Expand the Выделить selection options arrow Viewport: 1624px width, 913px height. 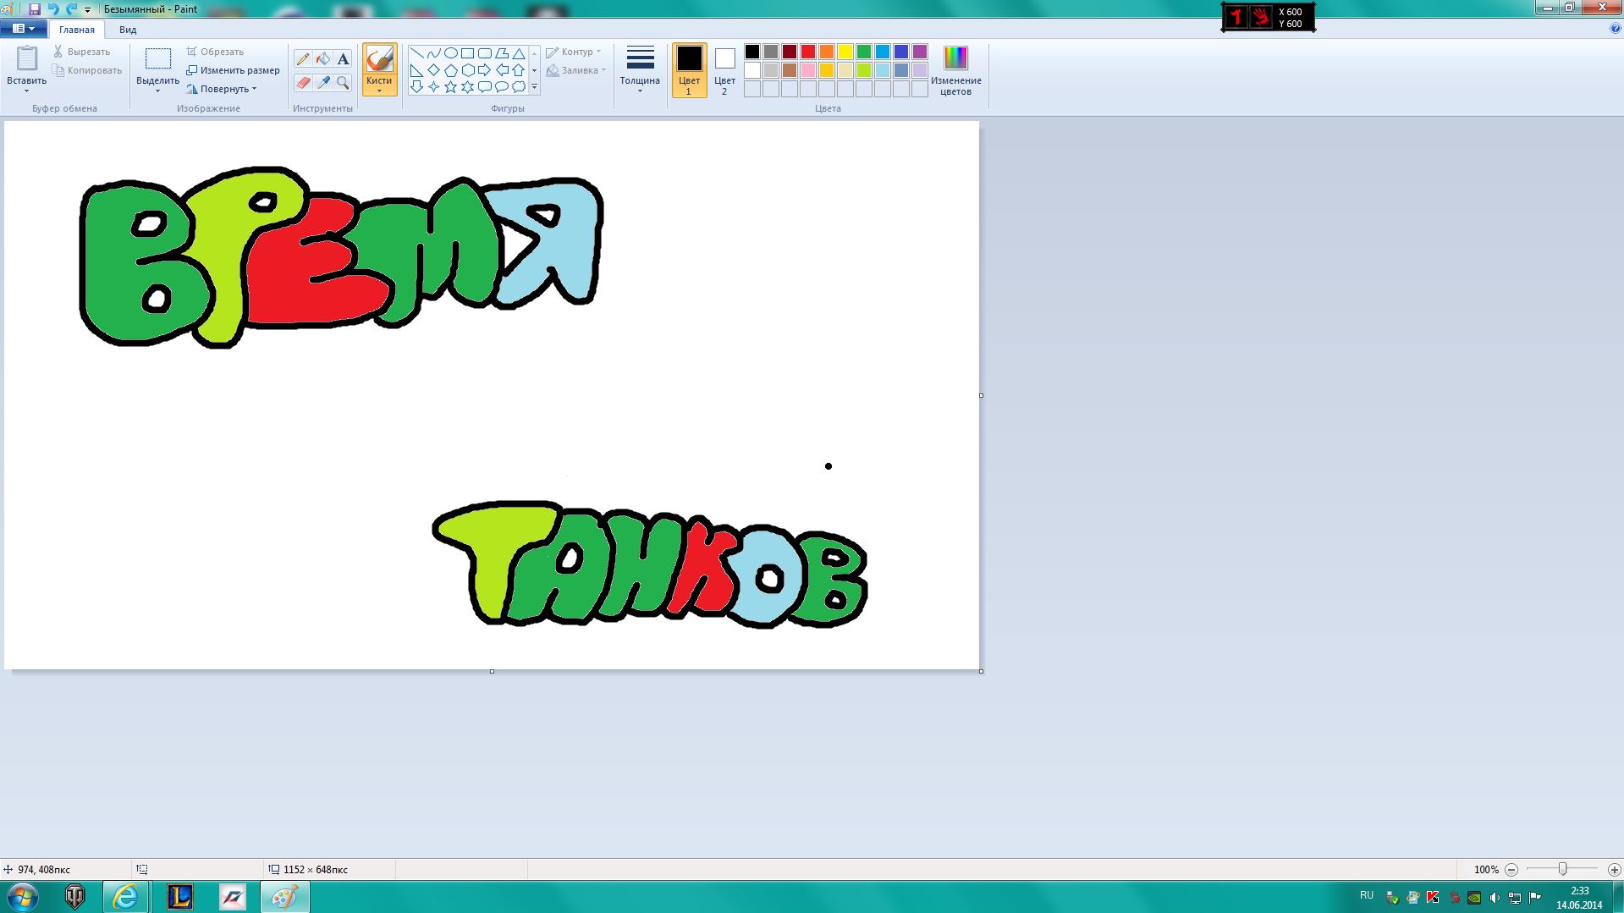click(x=157, y=91)
